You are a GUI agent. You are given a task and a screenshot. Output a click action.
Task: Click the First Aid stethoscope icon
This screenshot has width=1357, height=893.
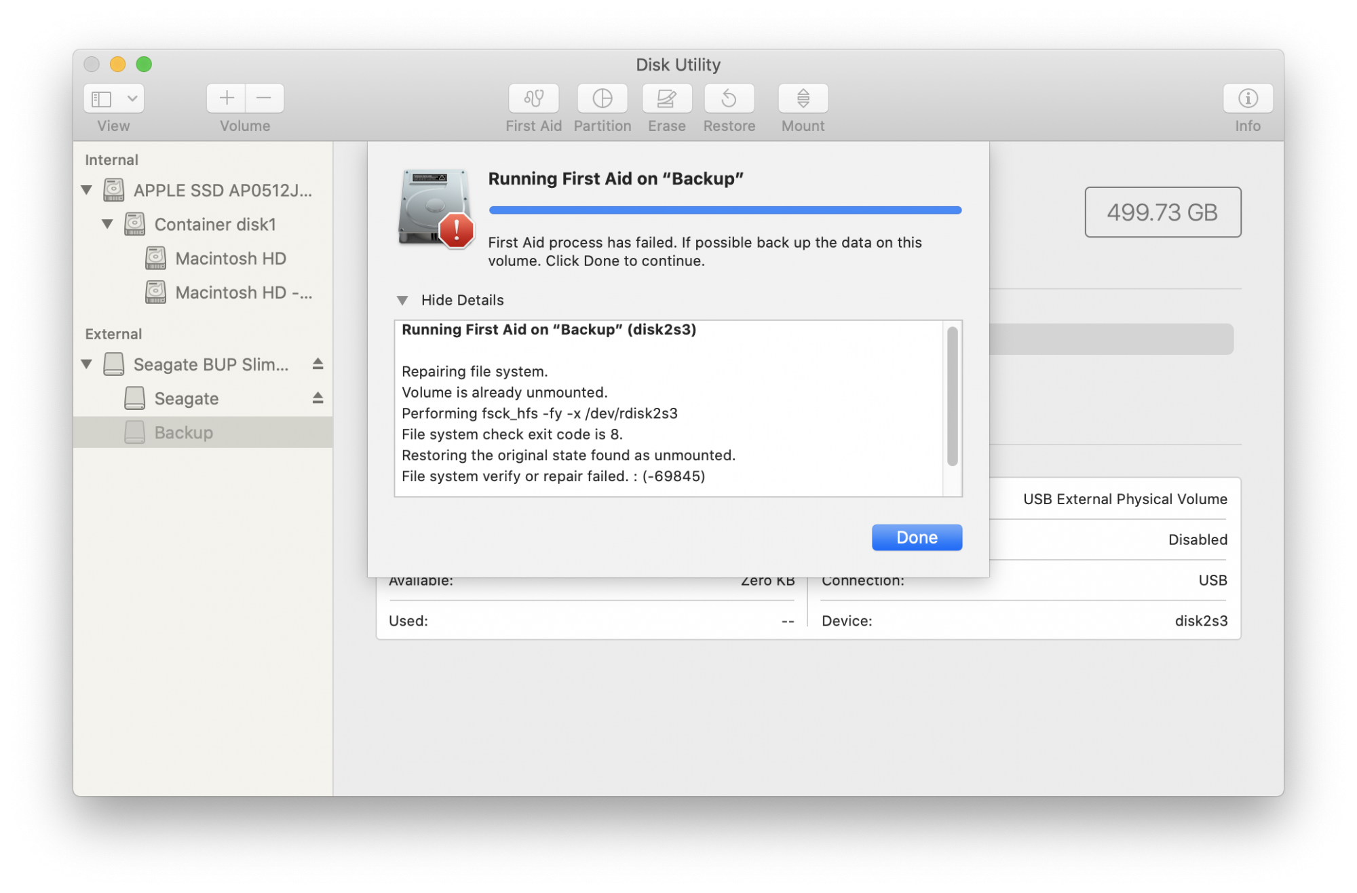tap(533, 99)
